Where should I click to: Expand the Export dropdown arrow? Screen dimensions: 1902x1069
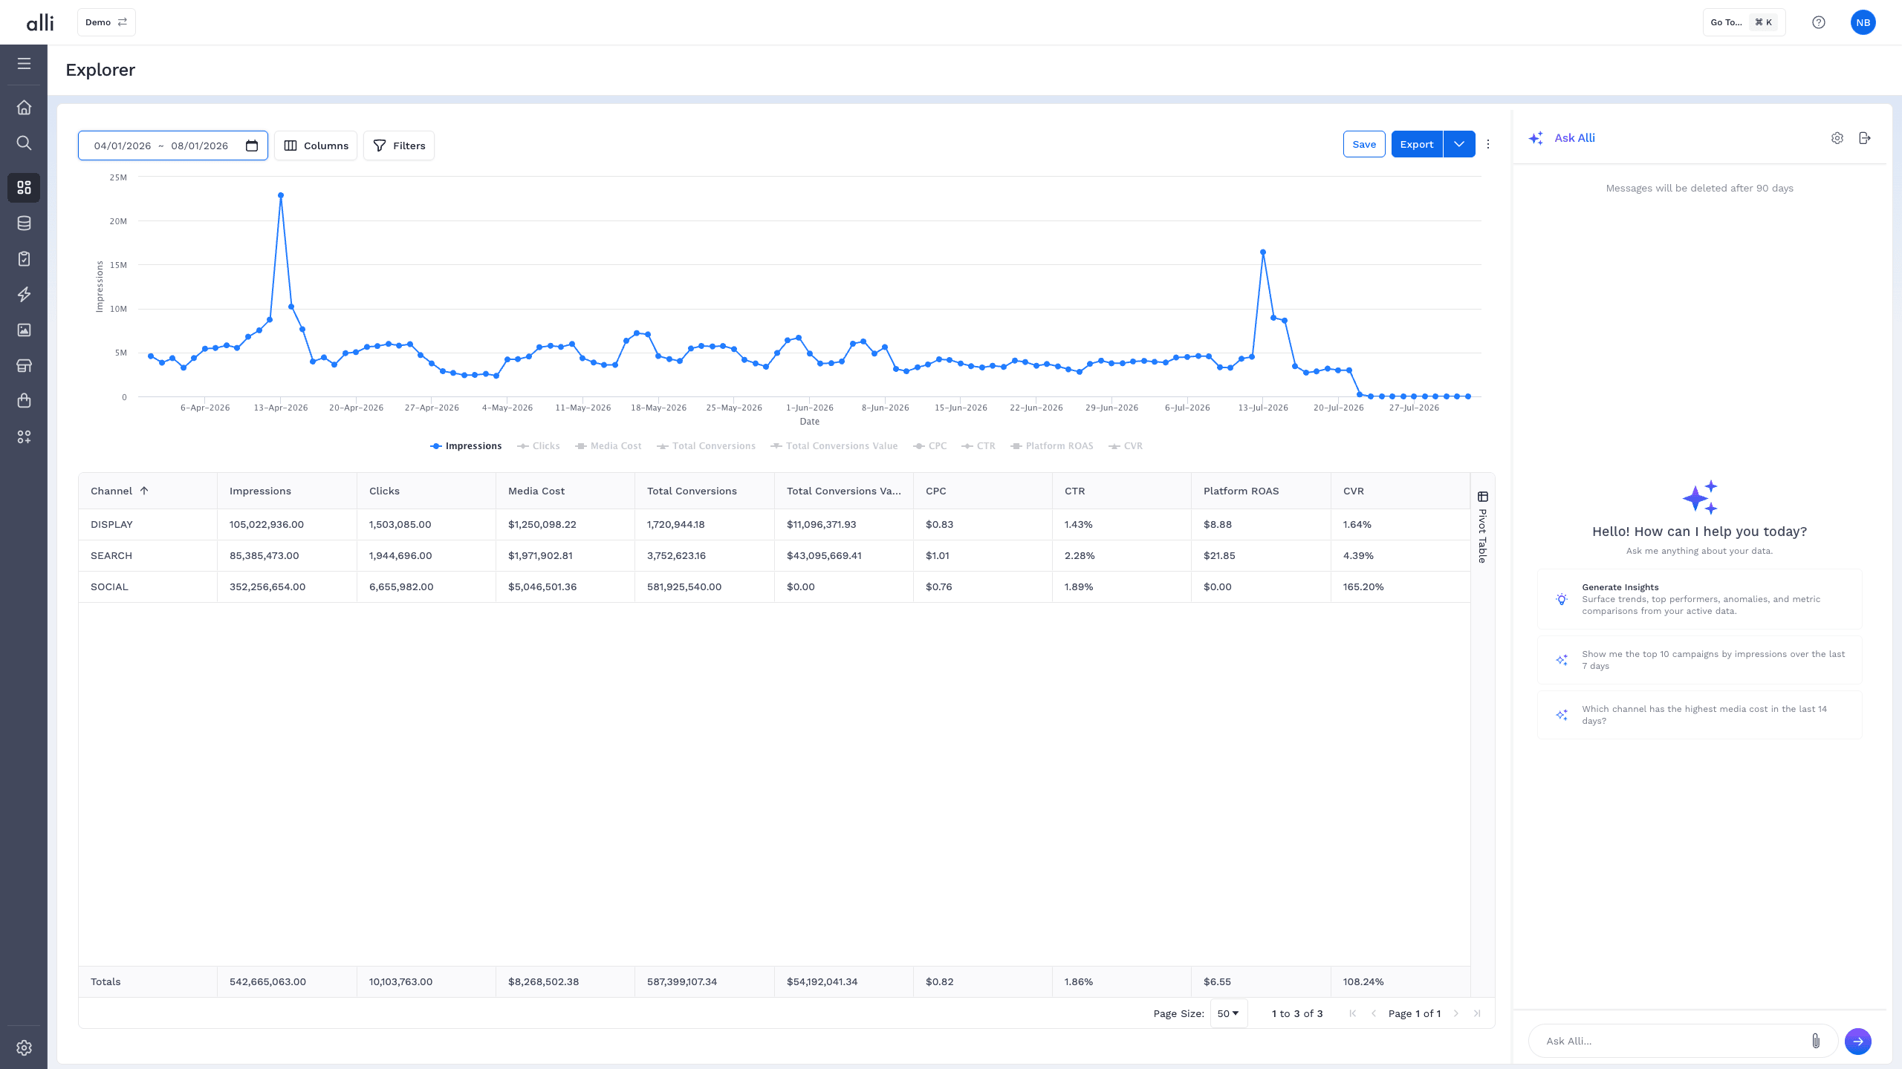(x=1459, y=144)
